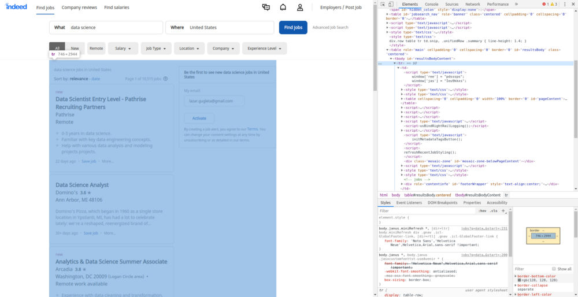Click the Activate job alert button
578x297 pixels.
199,118
